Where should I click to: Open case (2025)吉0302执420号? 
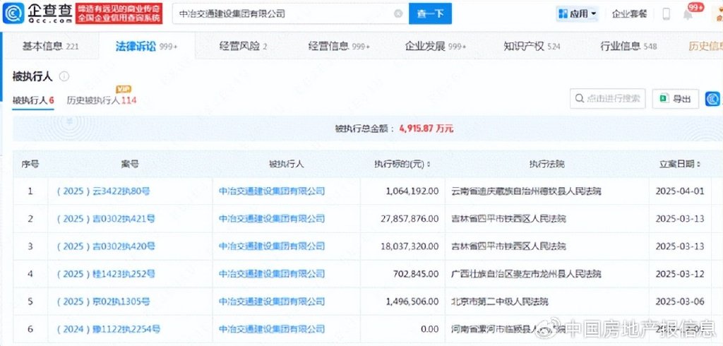[106, 246]
